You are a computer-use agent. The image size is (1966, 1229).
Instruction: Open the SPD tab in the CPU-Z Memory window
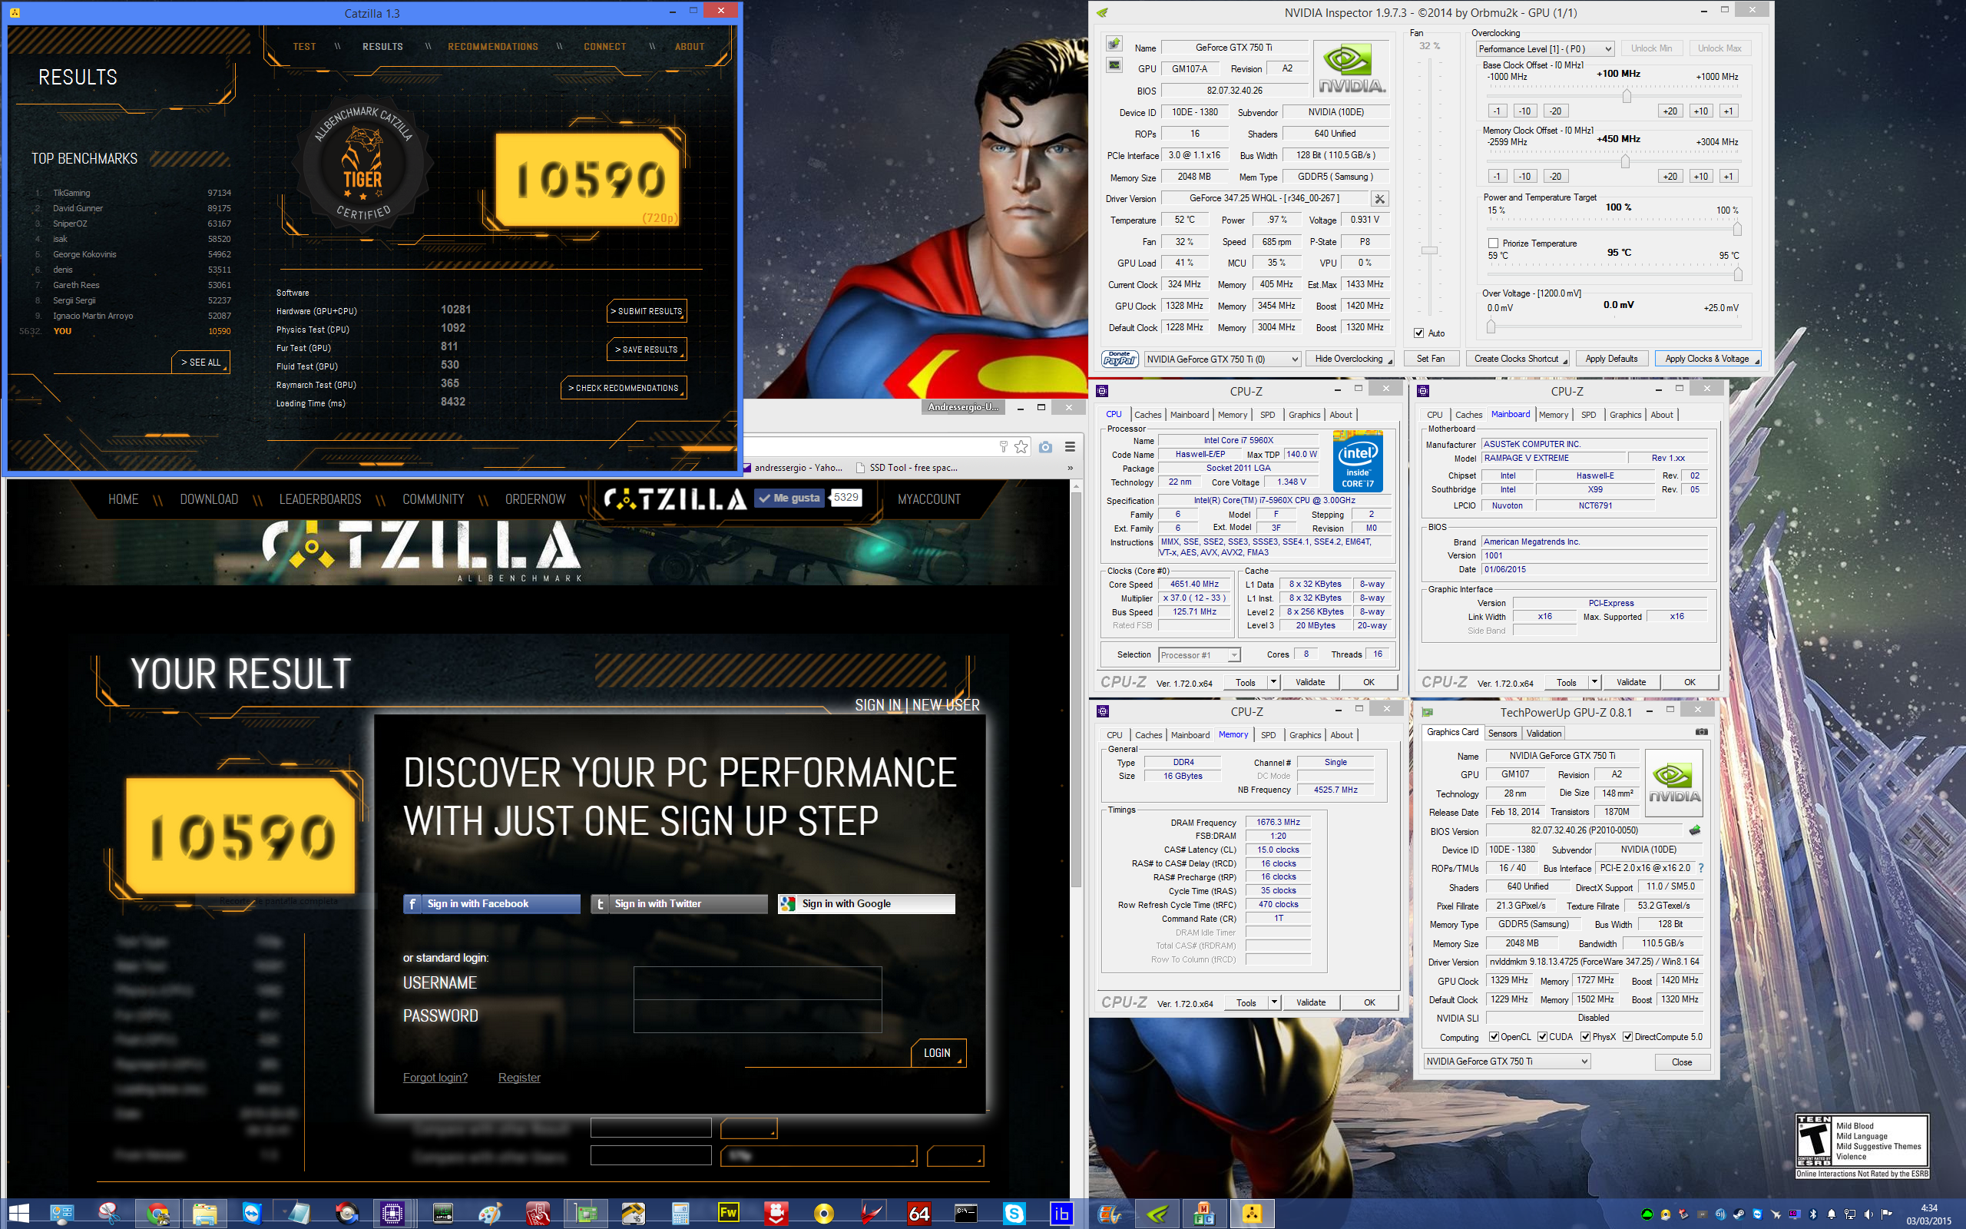click(1268, 735)
